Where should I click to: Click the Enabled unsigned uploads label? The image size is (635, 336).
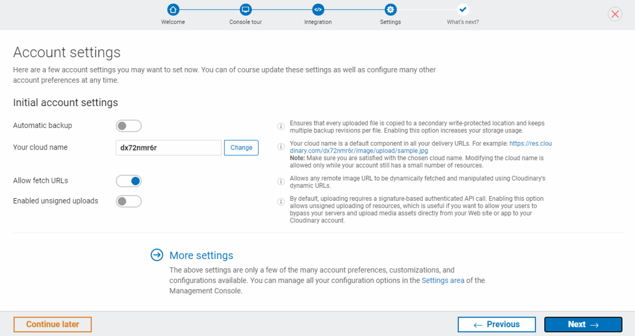56,201
